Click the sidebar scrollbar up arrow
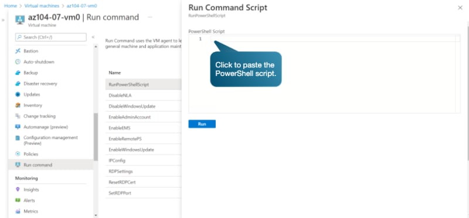The width and height of the screenshot is (469, 218). [x=96, y=47]
